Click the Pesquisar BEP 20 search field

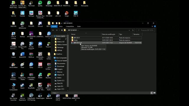(x=146, y=30)
